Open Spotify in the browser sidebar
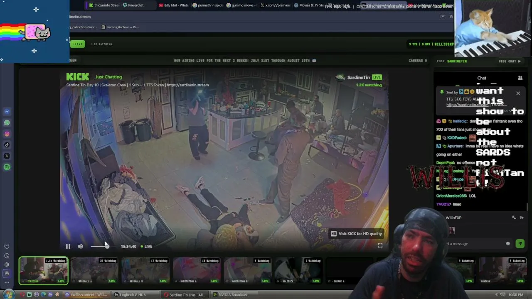Image resolution: width=532 pixels, height=299 pixels. coord(7,167)
